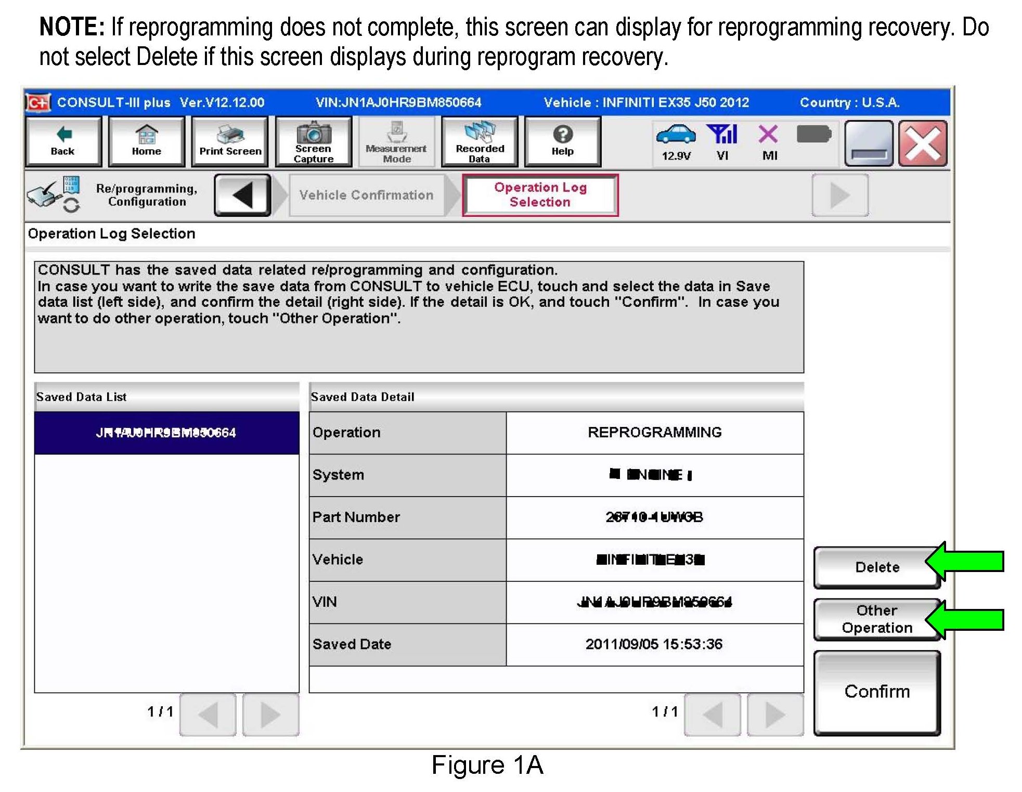Click vehicle battery voltage car icon
The image size is (1022, 792).
pyautogui.click(x=676, y=135)
